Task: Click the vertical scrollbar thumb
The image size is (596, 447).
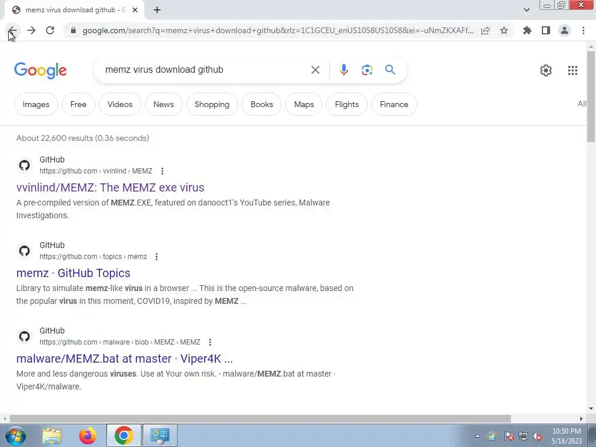Action: [591, 96]
